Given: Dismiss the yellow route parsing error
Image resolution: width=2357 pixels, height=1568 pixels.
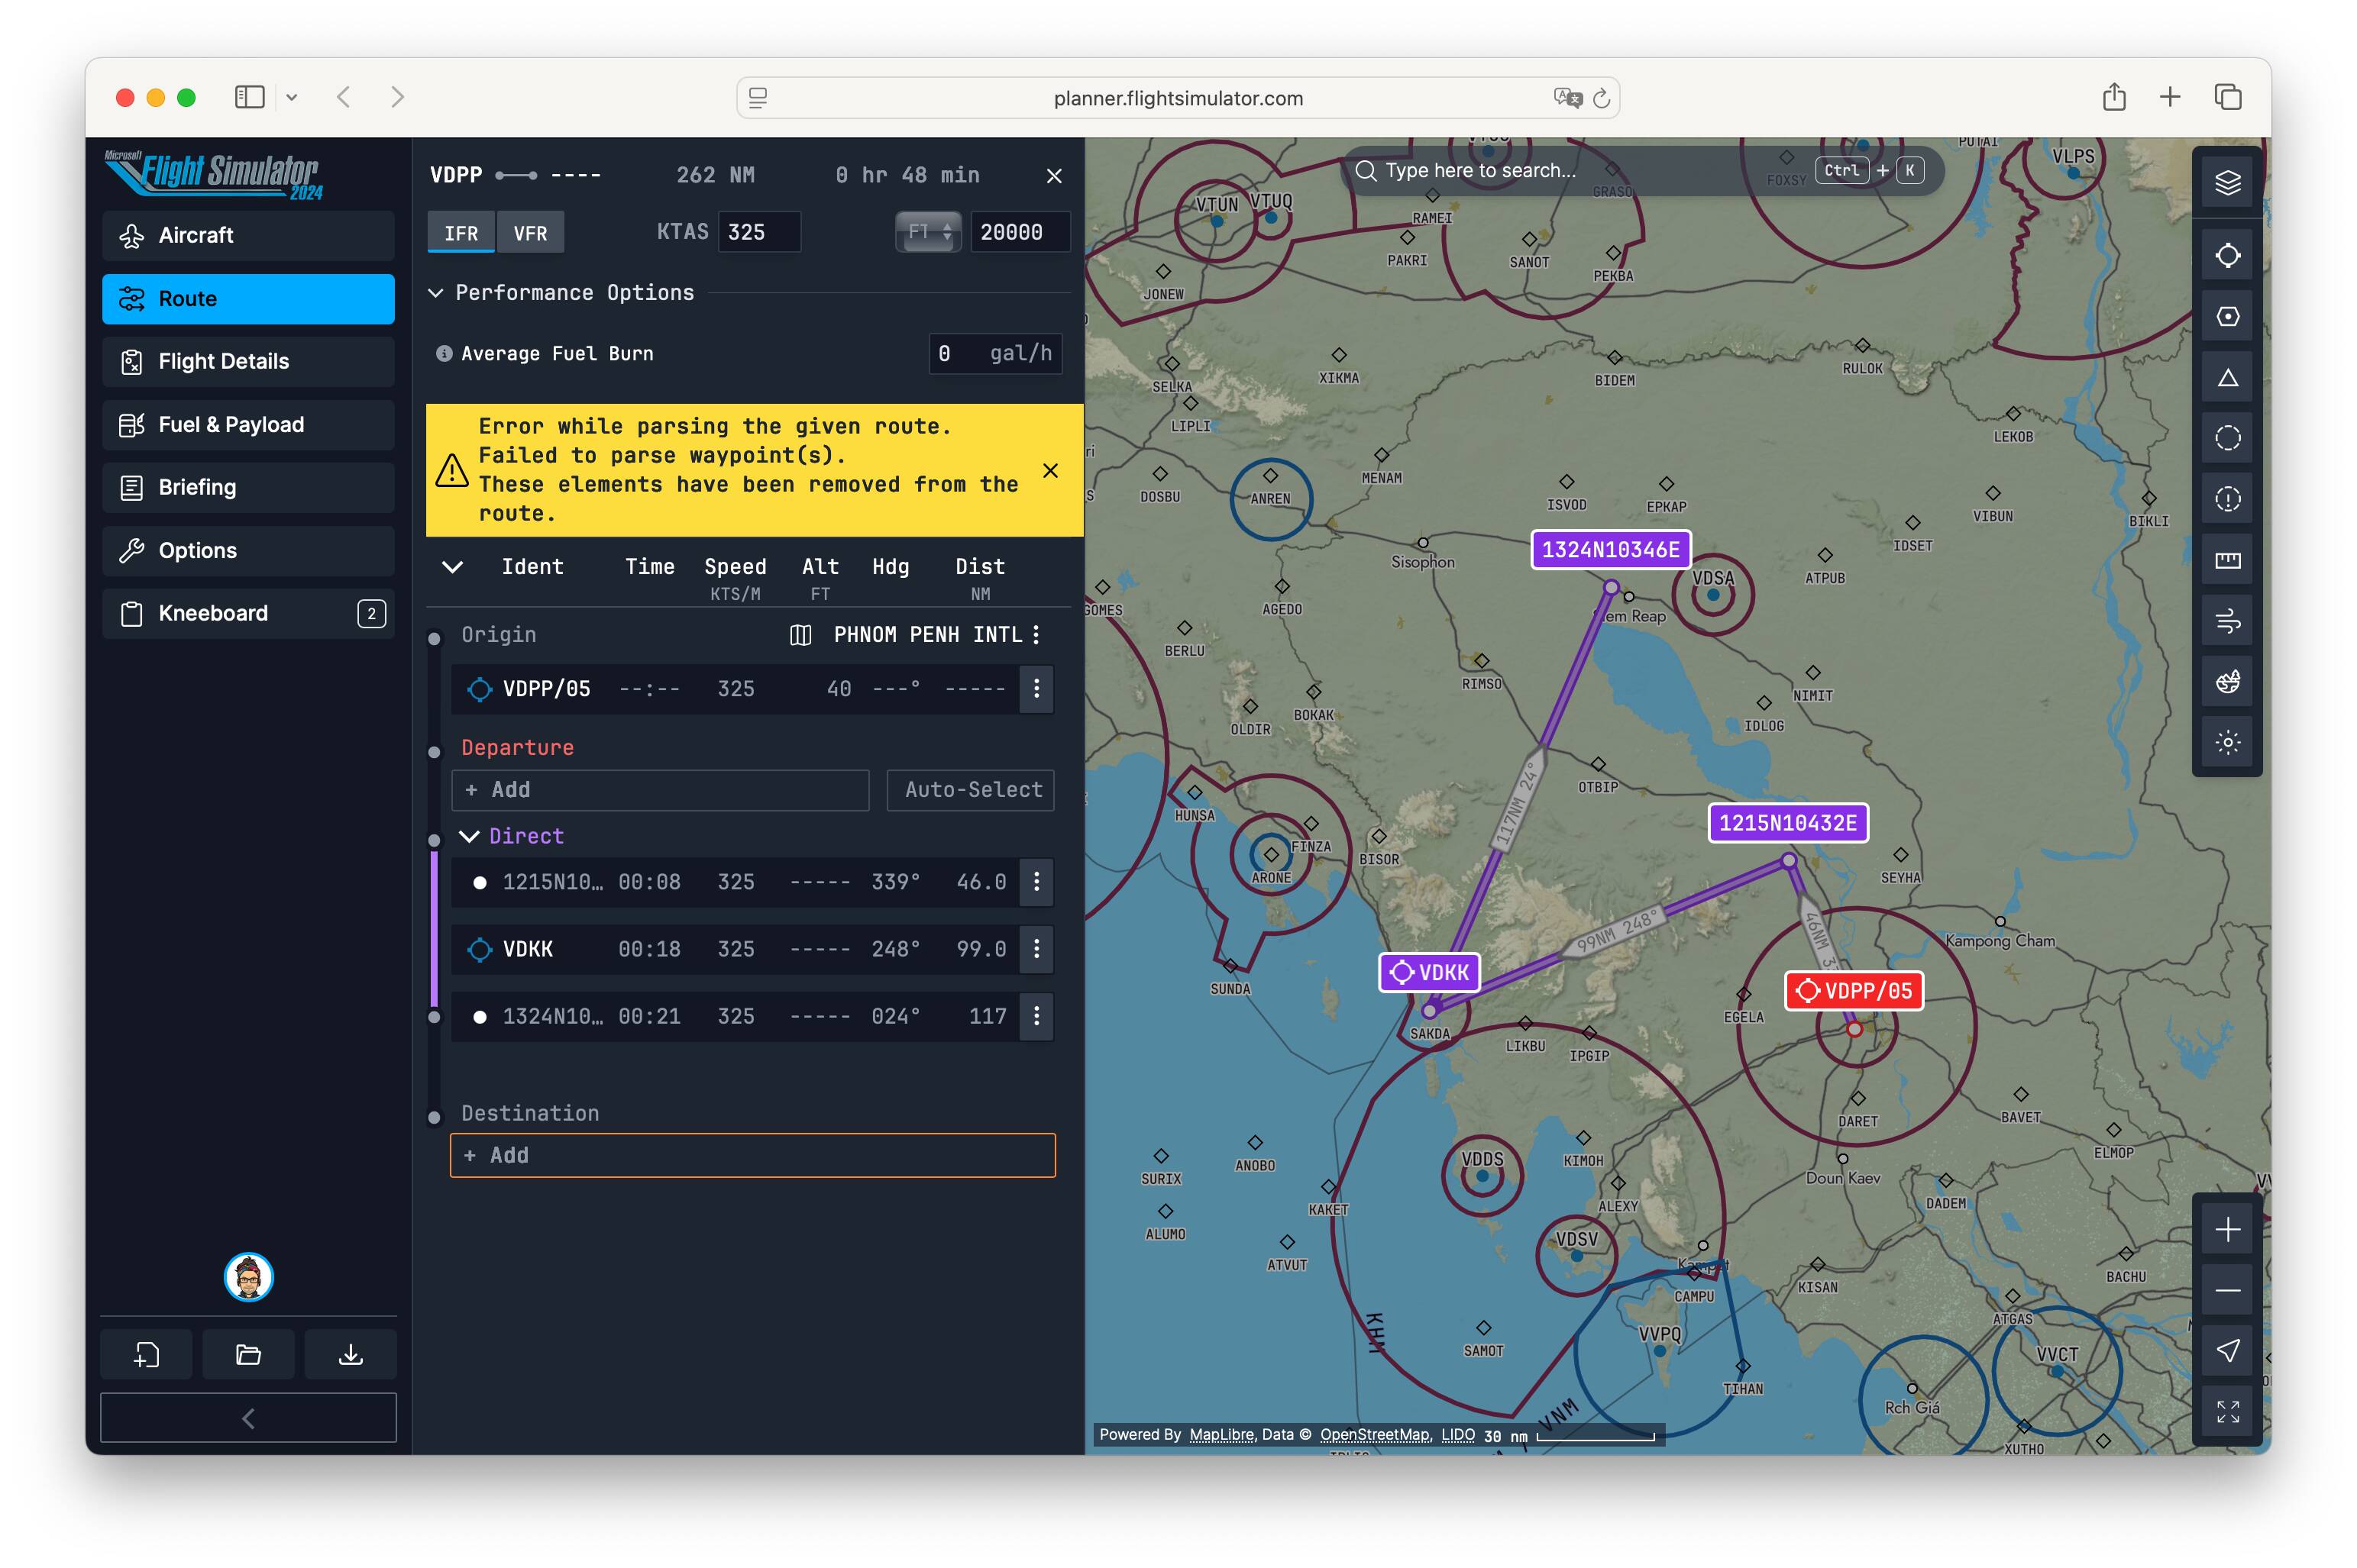Looking at the screenshot, I should (x=1050, y=470).
